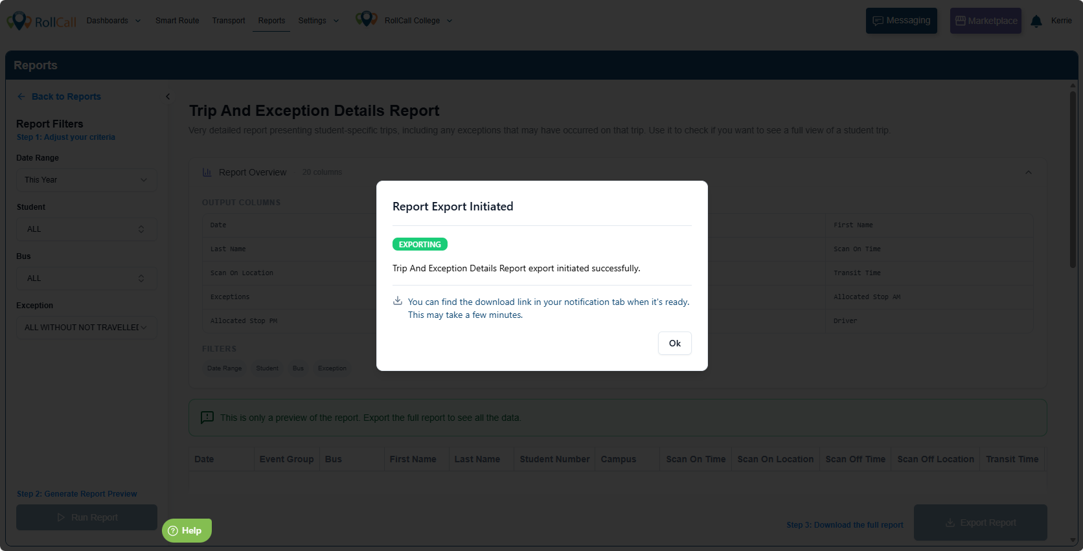Collapse the filters sidebar chevron
The height and width of the screenshot is (551, 1083).
[168, 96]
